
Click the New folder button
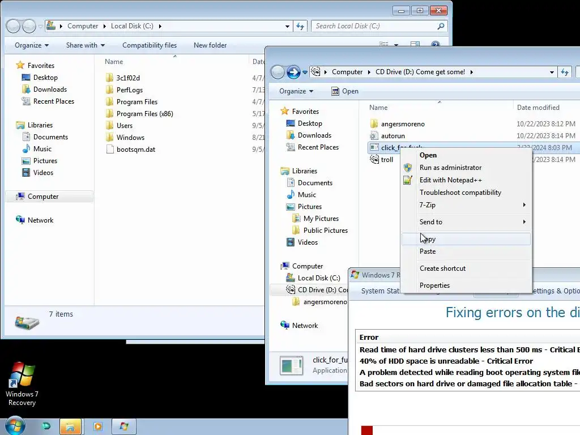210,45
